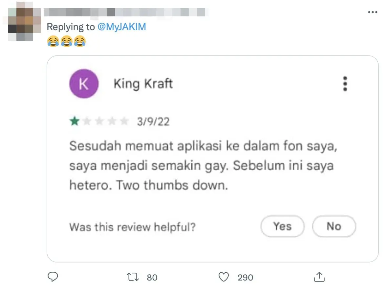Click the laughing emojis in the tweet
The image size is (388, 291).
coord(66,42)
